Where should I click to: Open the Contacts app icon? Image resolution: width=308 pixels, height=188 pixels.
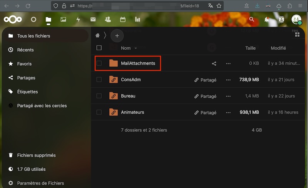(x=108, y=19)
